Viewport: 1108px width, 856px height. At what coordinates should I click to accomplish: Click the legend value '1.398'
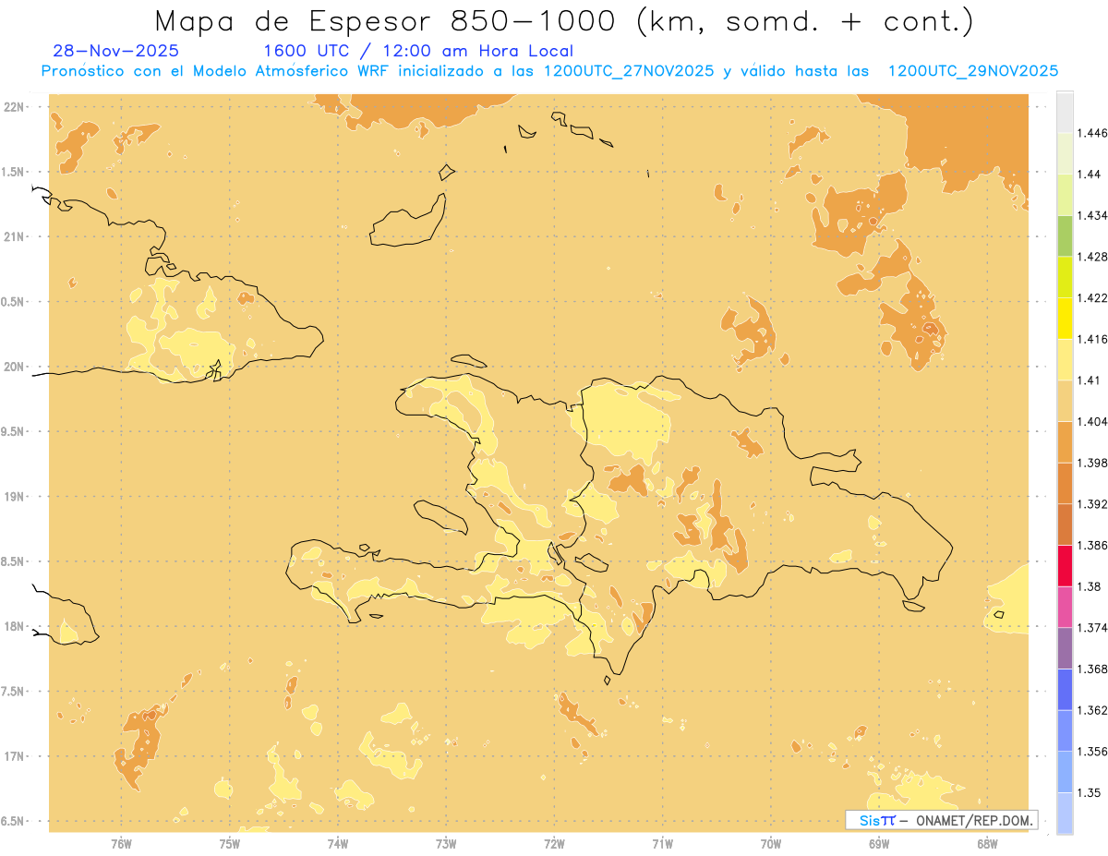[1092, 463]
